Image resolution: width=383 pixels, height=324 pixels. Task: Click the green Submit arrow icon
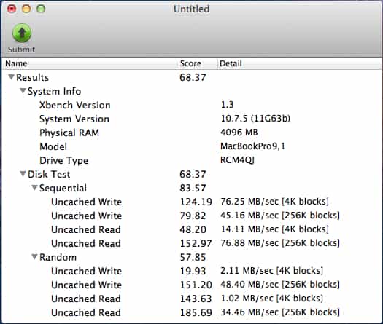[22, 33]
